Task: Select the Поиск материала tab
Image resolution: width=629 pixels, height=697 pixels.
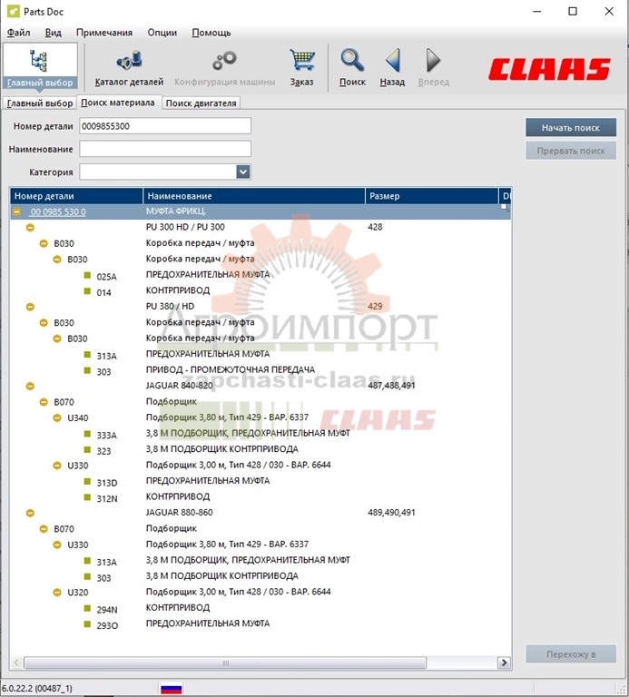Action: (x=118, y=103)
